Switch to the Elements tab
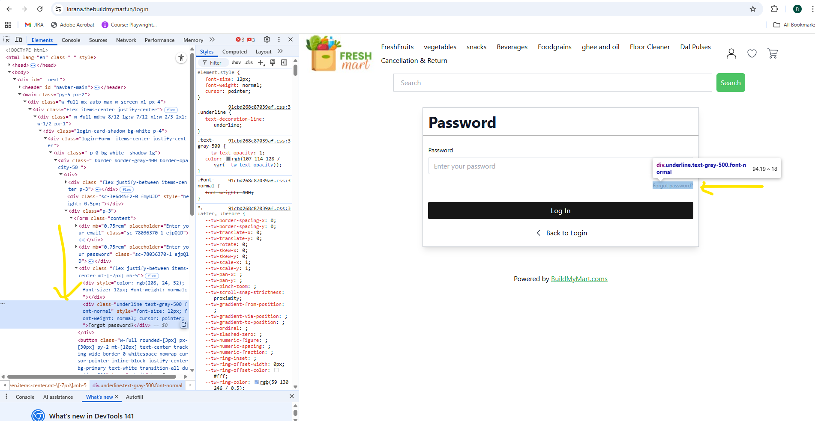The width and height of the screenshot is (815, 421). (42, 40)
